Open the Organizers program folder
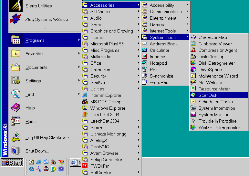 click(111, 69)
